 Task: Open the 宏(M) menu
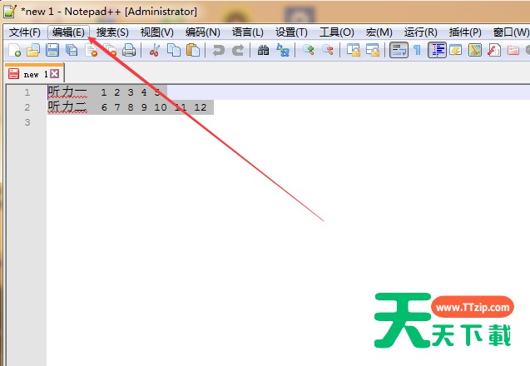[379, 32]
